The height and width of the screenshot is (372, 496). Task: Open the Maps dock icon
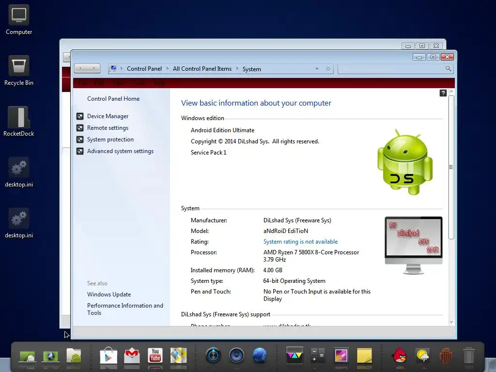point(178,356)
